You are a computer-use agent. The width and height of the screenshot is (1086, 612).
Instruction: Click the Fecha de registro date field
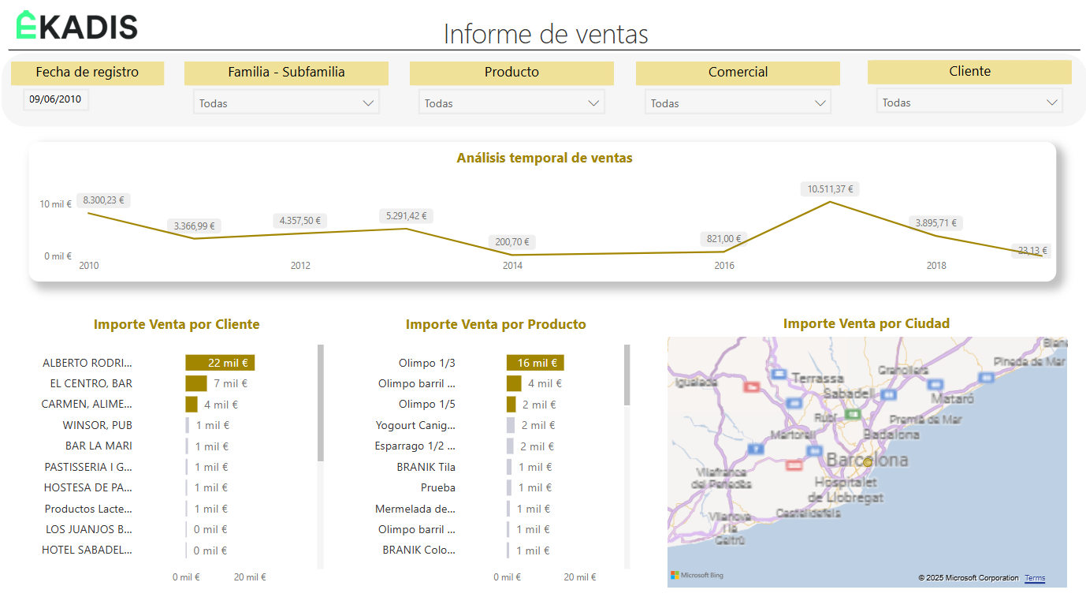[55, 99]
